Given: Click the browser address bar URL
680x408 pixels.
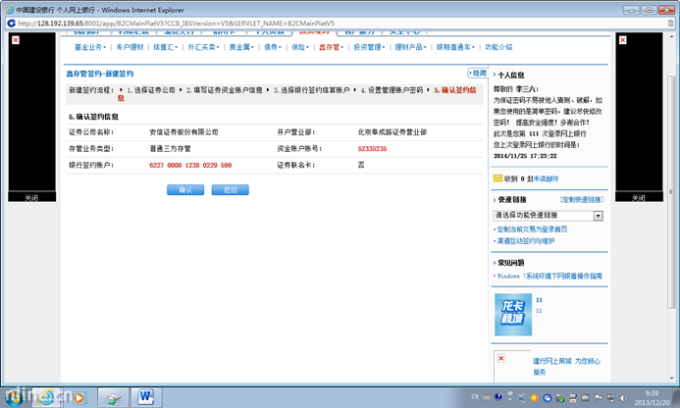Looking at the screenshot, I should [x=176, y=23].
